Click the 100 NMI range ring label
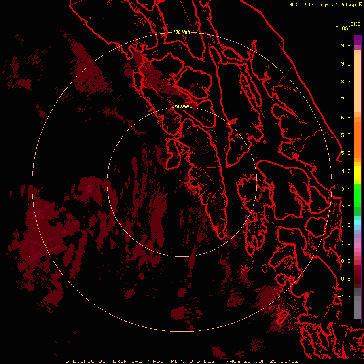The height and width of the screenshot is (364, 364). (x=182, y=32)
